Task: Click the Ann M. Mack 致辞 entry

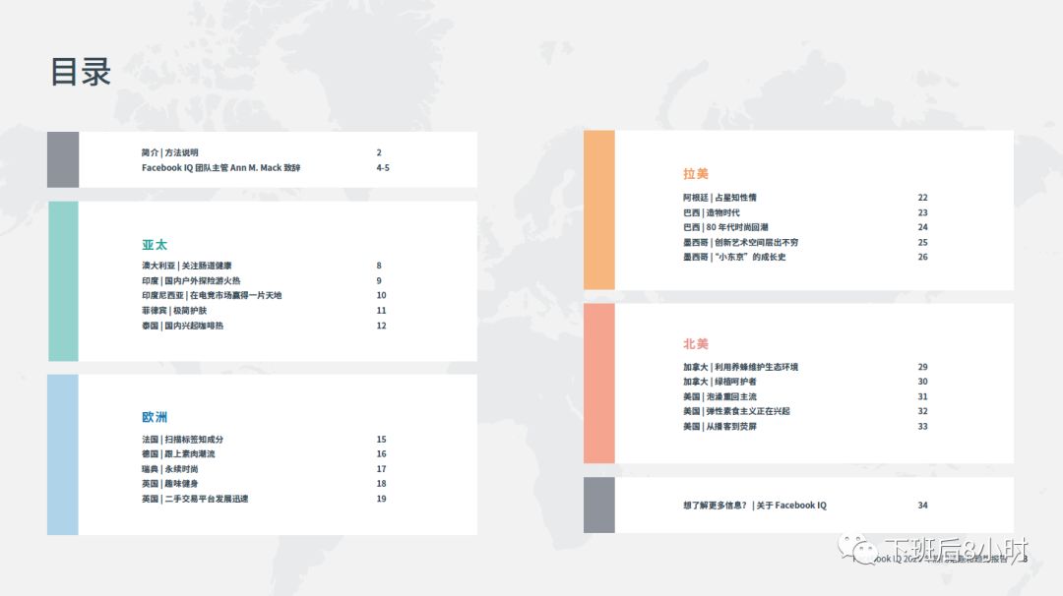Action: pyautogui.click(x=221, y=166)
